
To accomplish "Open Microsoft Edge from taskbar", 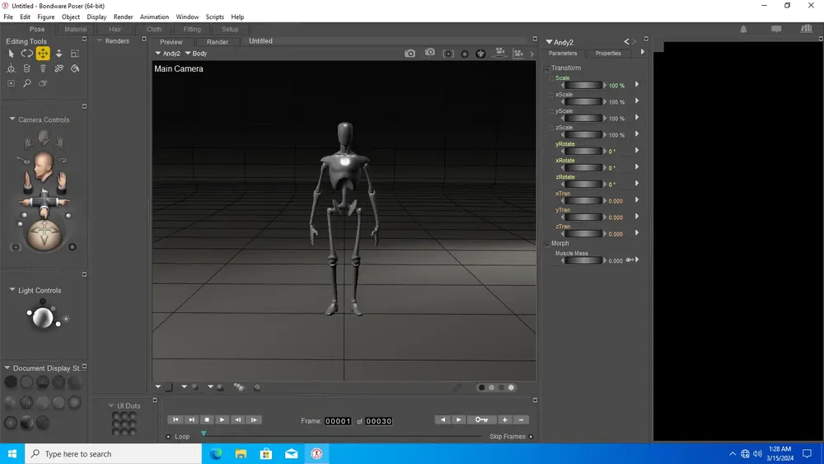I will point(216,453).
